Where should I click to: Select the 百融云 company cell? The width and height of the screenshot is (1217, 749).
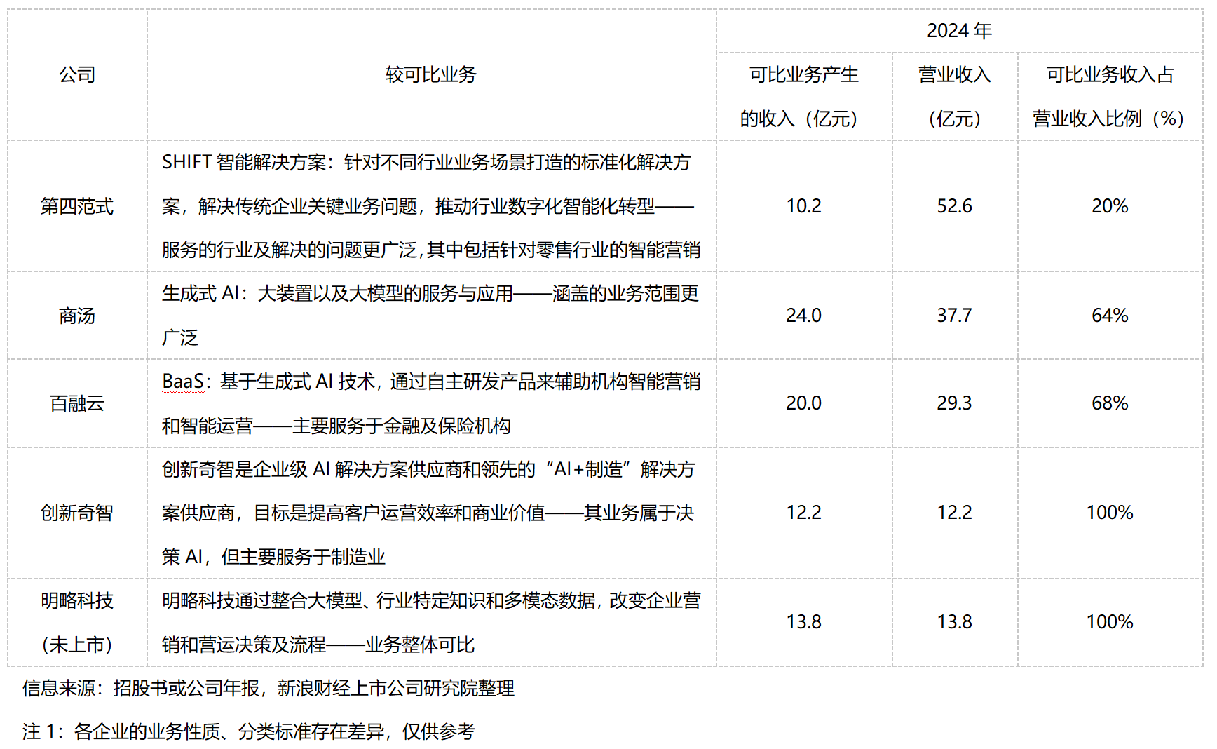[x=77, y=403]
